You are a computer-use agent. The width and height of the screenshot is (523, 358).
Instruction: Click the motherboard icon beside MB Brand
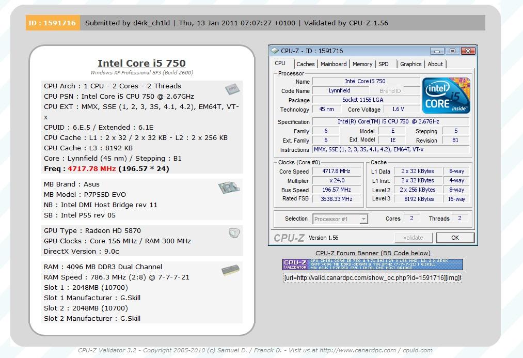(x=229, y=187)
